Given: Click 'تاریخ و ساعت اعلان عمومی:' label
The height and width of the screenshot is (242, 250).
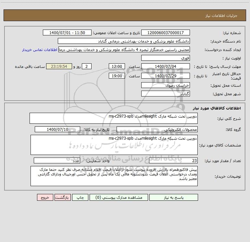Looking at the screenshot, I should click(x=116, y=33).
